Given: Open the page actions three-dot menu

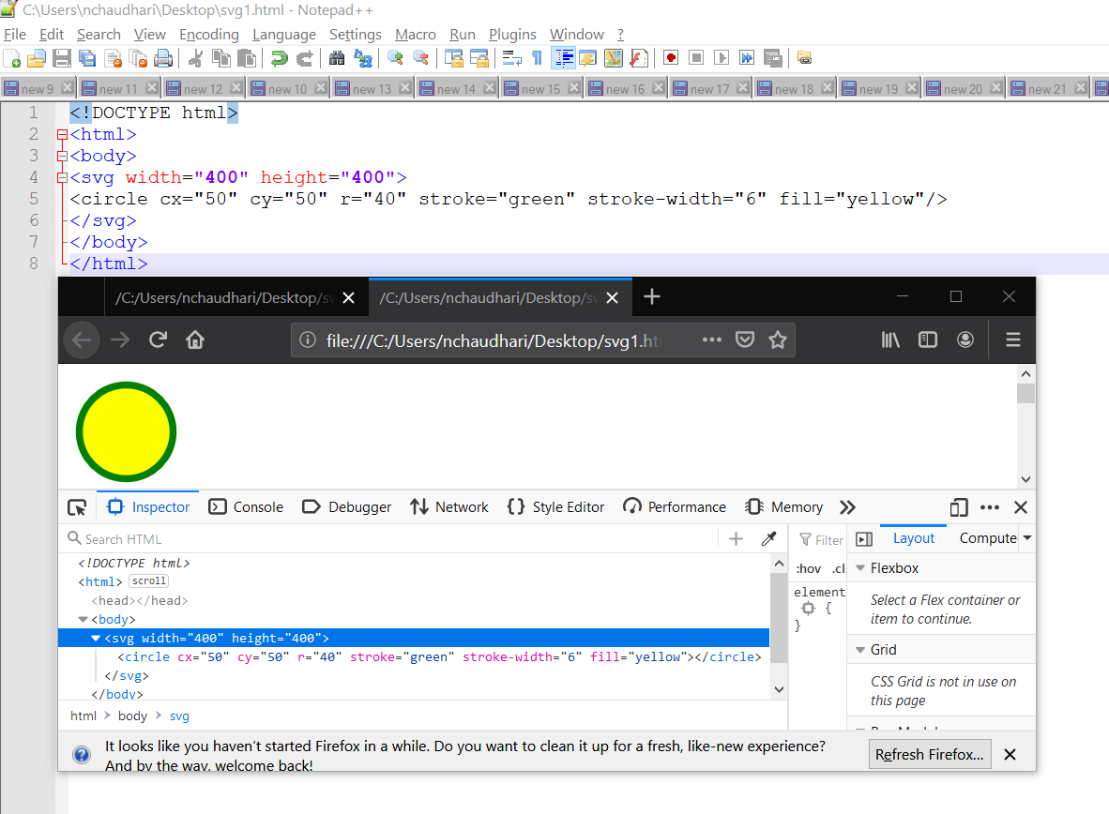Looking at the screenshot, I should tap(711, 340).
